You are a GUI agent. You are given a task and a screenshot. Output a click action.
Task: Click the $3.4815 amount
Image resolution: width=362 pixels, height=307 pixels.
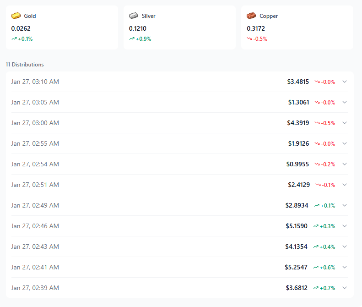(x=298, y=82)
